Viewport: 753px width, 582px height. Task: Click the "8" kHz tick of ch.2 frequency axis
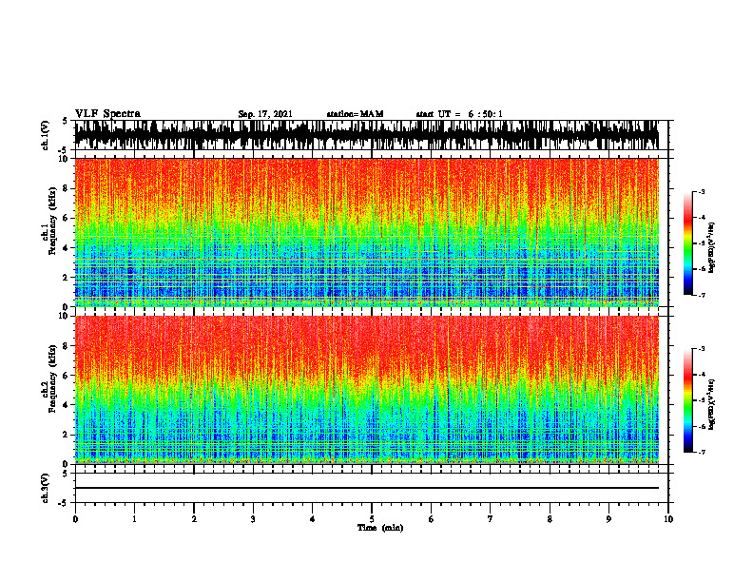[67, 346]
